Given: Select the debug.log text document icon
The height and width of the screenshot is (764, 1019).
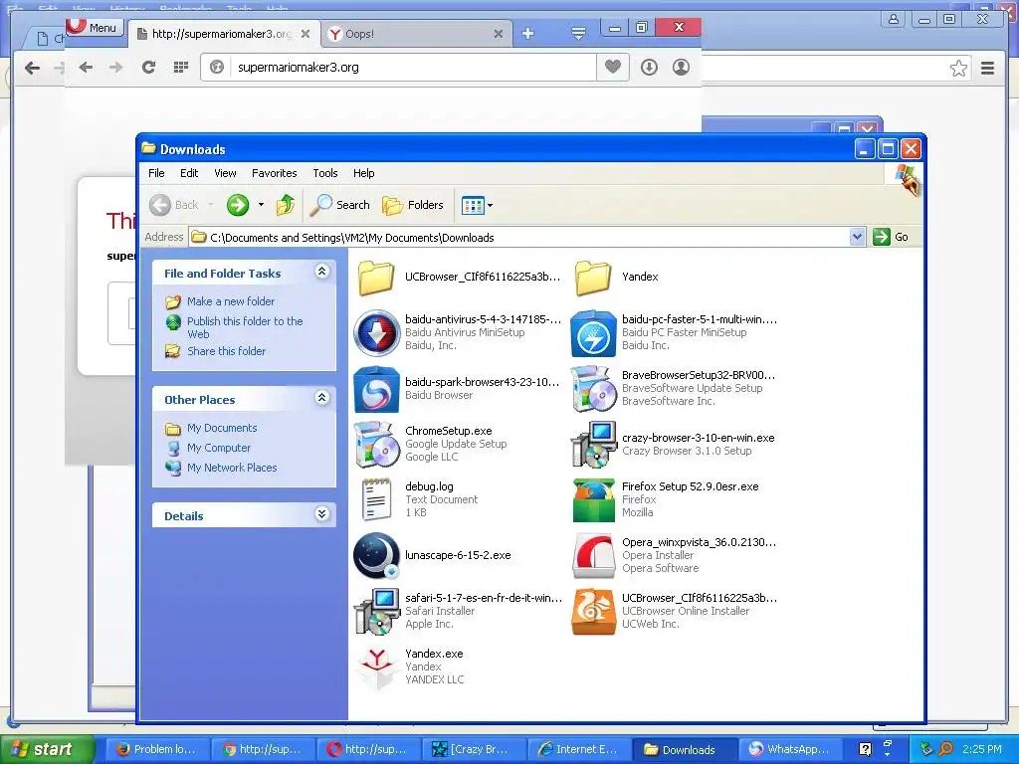Looking at the screenshot, I should 376,499.
